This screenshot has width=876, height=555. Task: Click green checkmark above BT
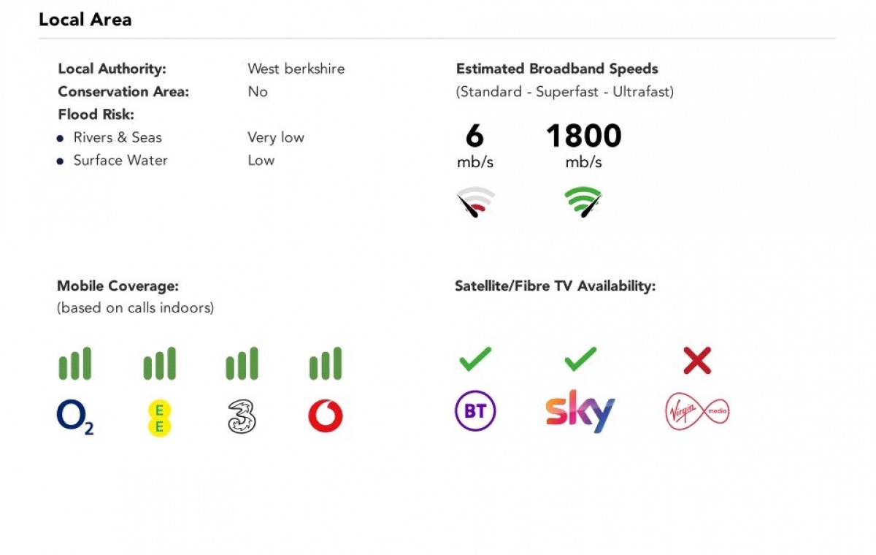(x=475, y=359)
